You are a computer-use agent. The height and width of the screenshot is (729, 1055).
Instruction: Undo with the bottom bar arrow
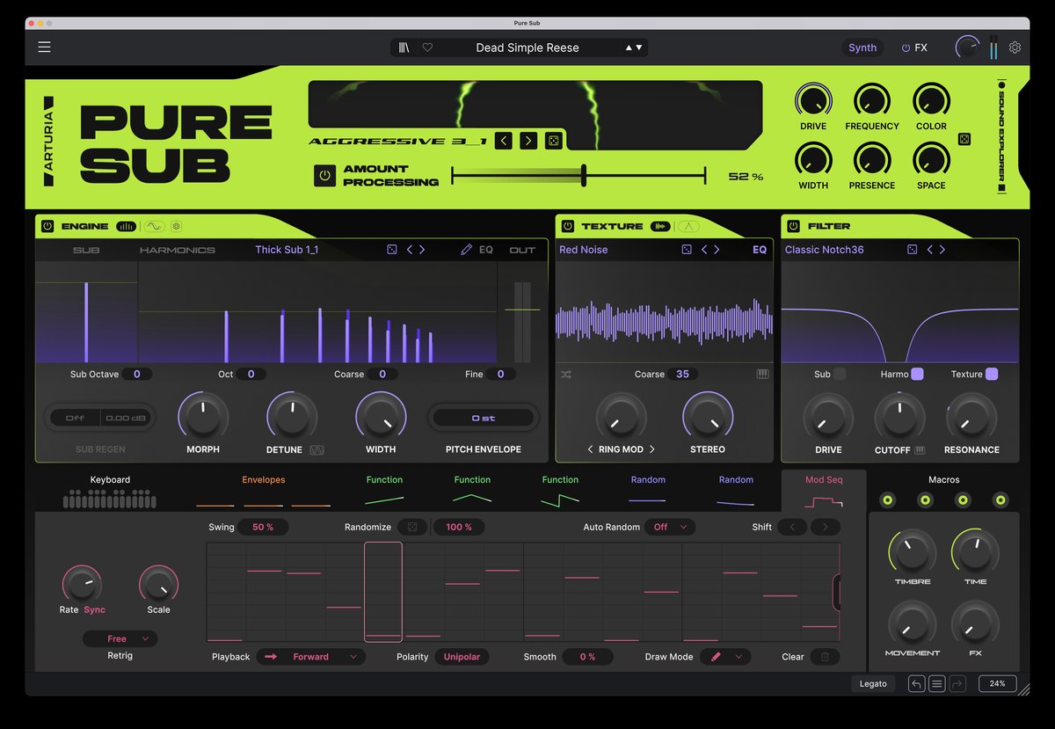pos(916,683)
